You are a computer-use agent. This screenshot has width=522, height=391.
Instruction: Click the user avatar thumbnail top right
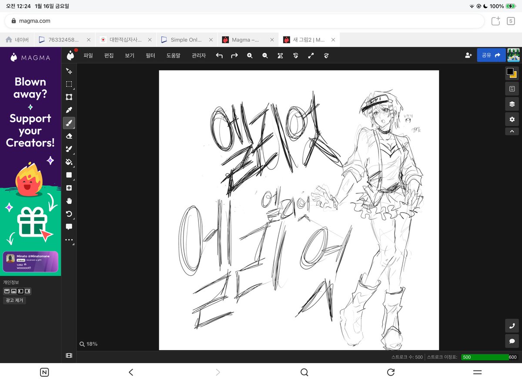514,55
